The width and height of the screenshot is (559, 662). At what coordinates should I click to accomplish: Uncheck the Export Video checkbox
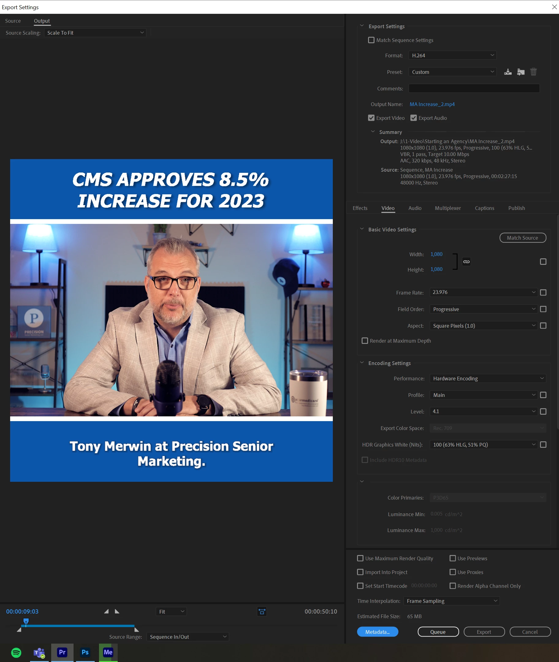[371, 118]
